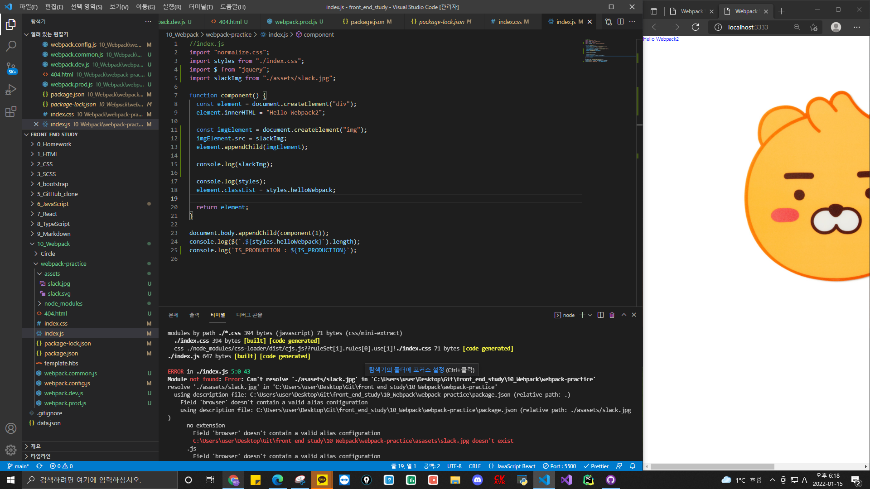Open notifications bell in status bar
The width and height of the screenshot is (870, 489).
pyautogui.click(x=633, y=466)
